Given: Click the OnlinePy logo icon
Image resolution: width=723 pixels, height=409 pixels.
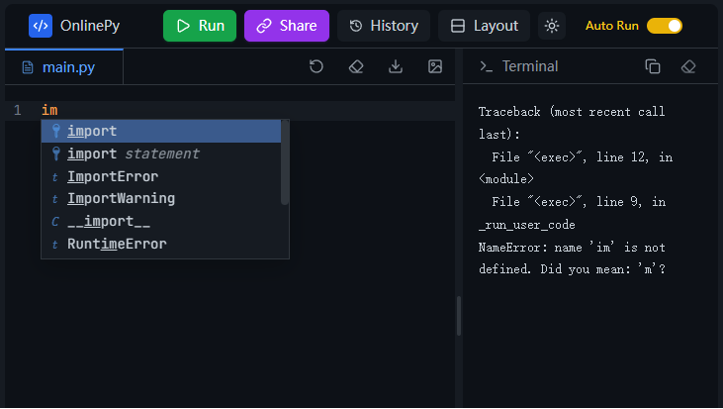Looking at the screenshot, I should click(41, 26).
